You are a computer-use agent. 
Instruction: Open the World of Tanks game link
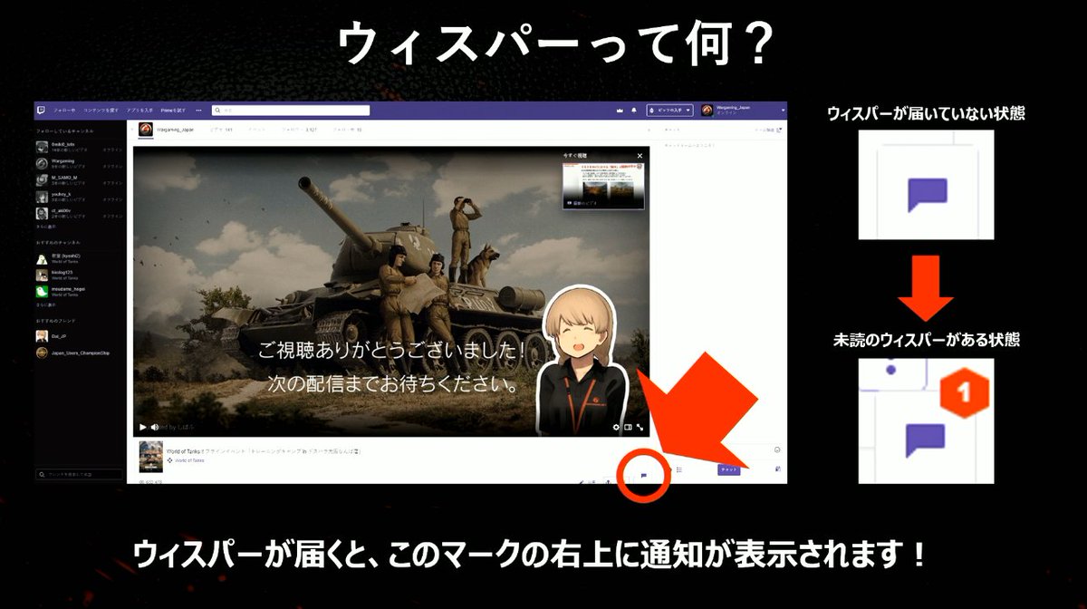click(188, 460)
